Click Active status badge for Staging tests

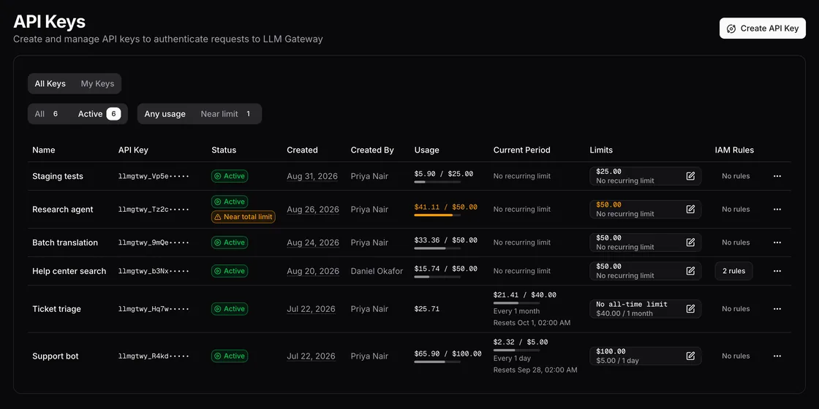pyautogui.click(x=230, y=176)
